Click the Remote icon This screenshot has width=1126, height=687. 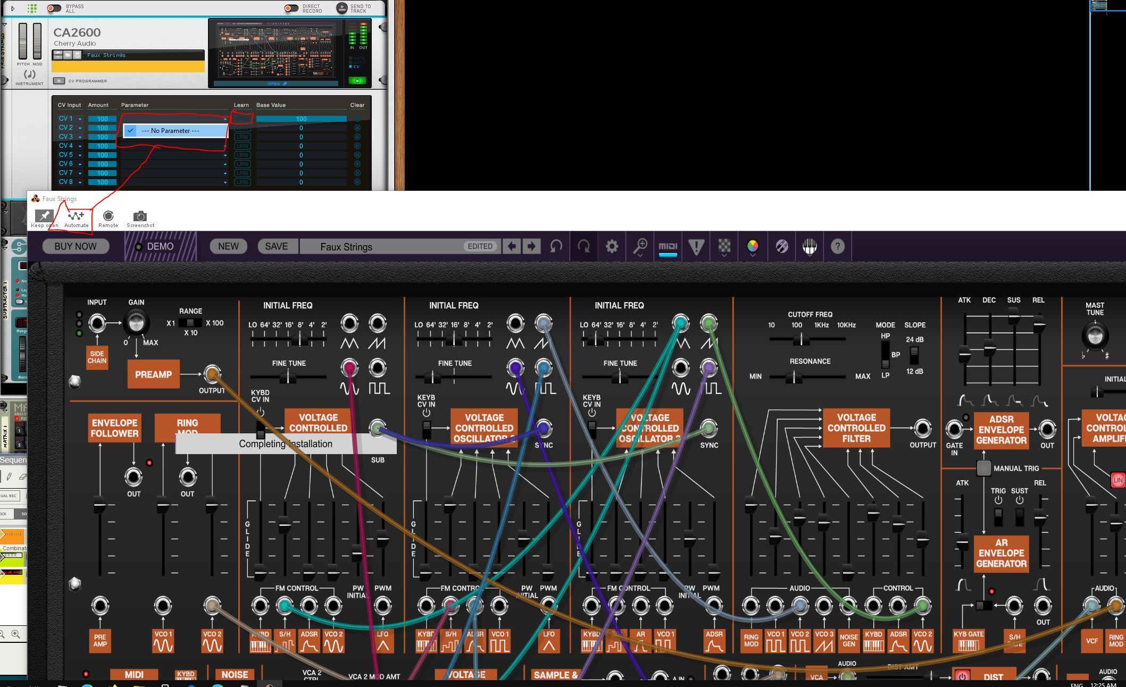[x=109, y=216]
